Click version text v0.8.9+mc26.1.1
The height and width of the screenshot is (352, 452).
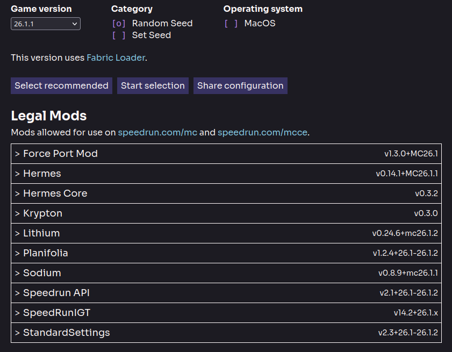408,273
